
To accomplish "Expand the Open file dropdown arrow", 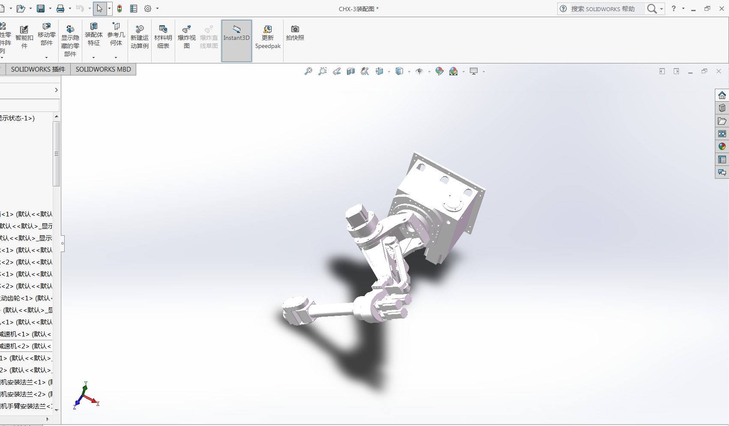I will pyautogui.click(x=30, y=9).
